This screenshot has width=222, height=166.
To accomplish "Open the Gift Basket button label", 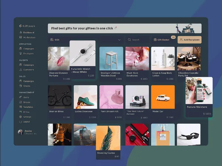I will pyautogui.click(x=164, y=40).
